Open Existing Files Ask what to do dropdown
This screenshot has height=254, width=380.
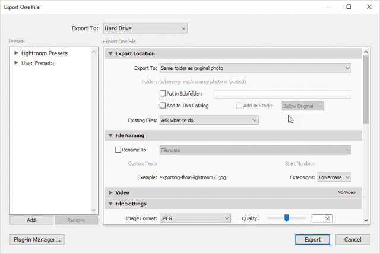point(209,120)
